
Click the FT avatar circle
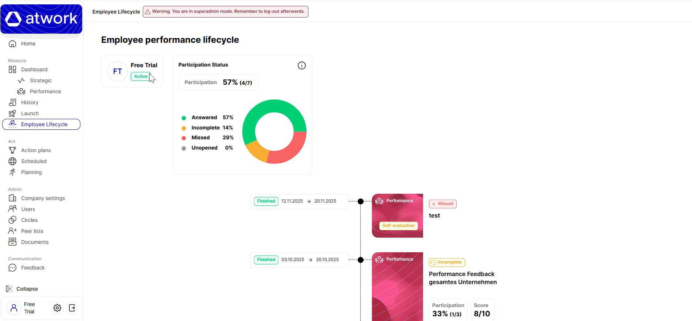click(x=117, y=71)
